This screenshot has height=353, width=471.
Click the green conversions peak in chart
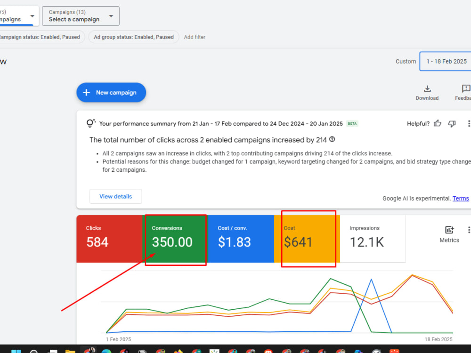pyautogui.click(x=331, y=279)
